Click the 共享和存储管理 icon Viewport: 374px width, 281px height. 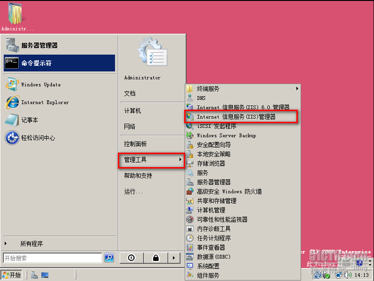click(x=190, y=201)
